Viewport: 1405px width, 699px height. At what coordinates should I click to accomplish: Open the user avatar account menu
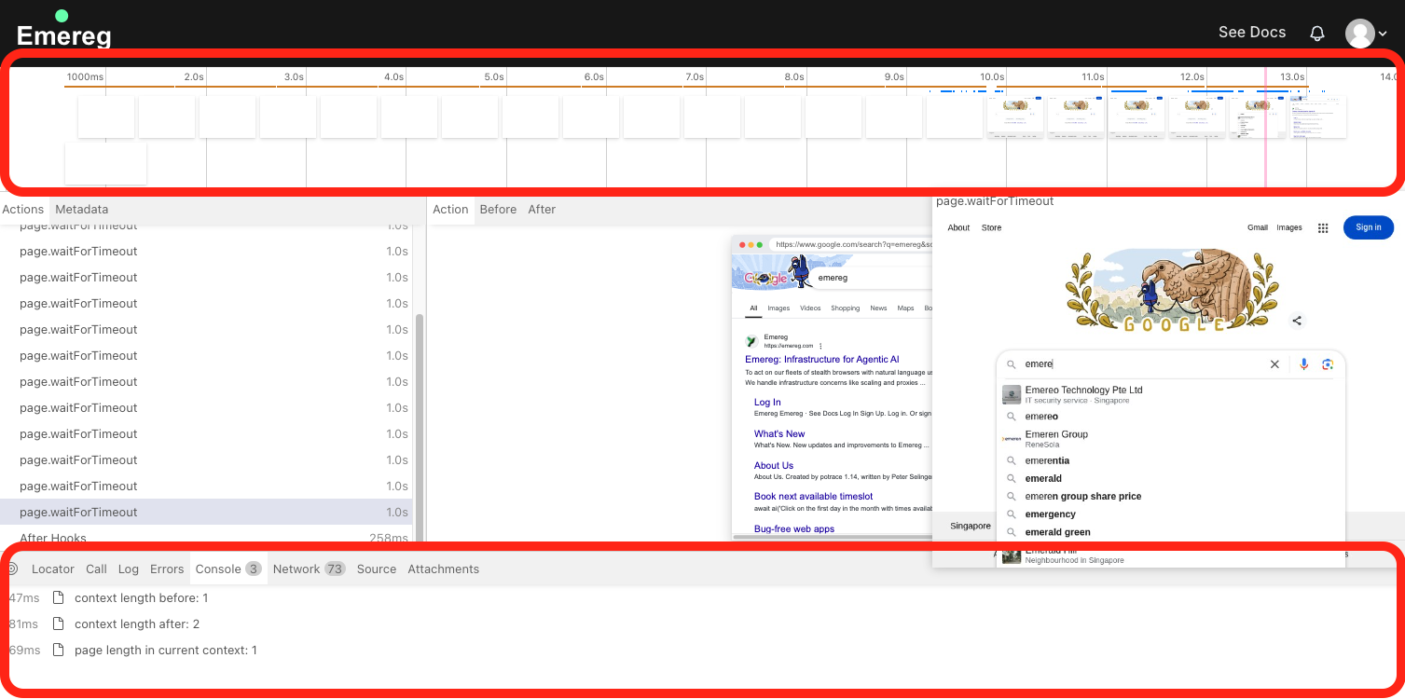(x=1365, y=33)
